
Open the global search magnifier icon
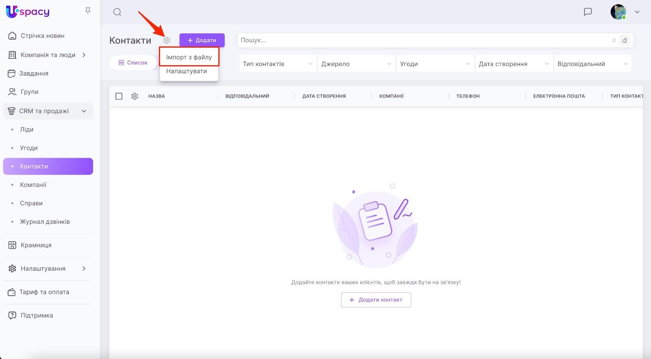pos(117,12)
